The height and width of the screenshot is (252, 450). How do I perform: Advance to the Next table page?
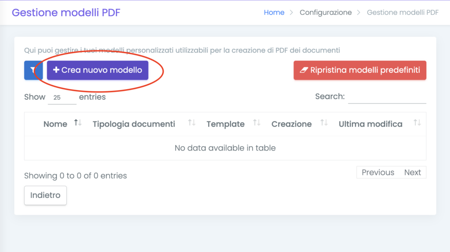pyautogui.click(x=412, y=173)
